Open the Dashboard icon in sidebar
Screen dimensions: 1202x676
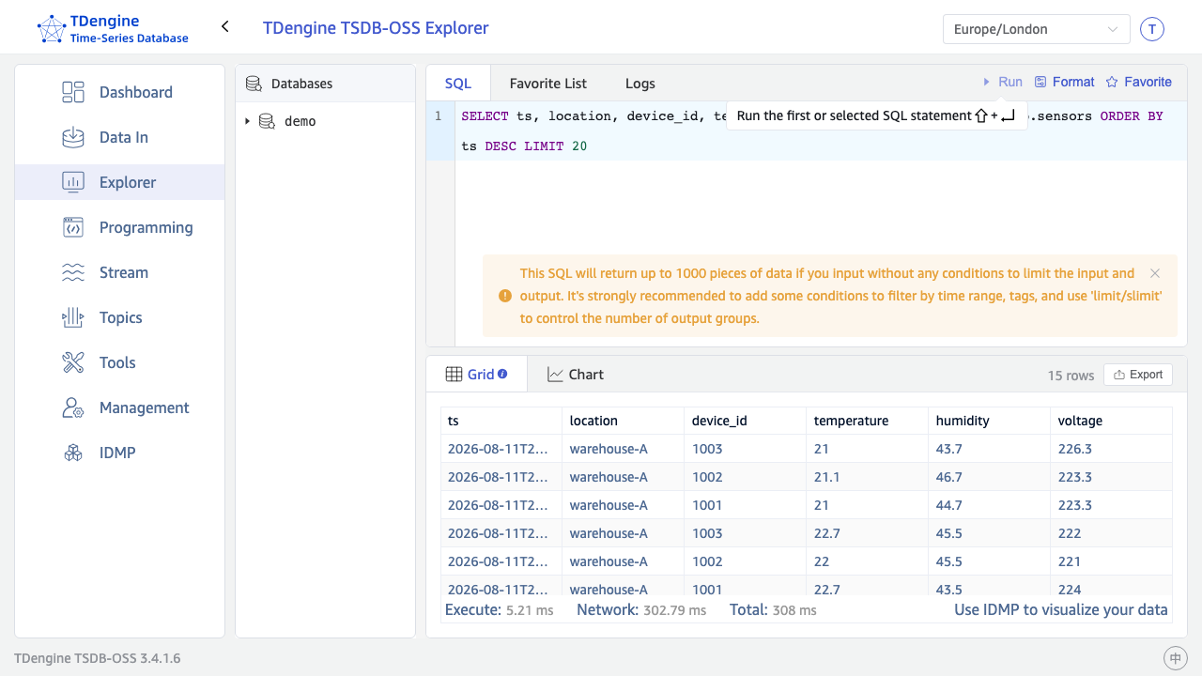[x=73, y=92]
